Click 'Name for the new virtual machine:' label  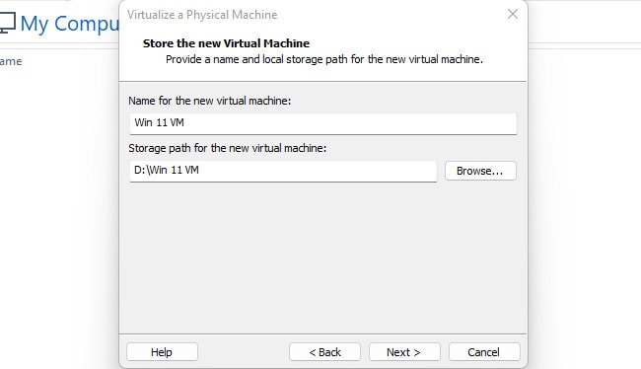tap(209, 101)
